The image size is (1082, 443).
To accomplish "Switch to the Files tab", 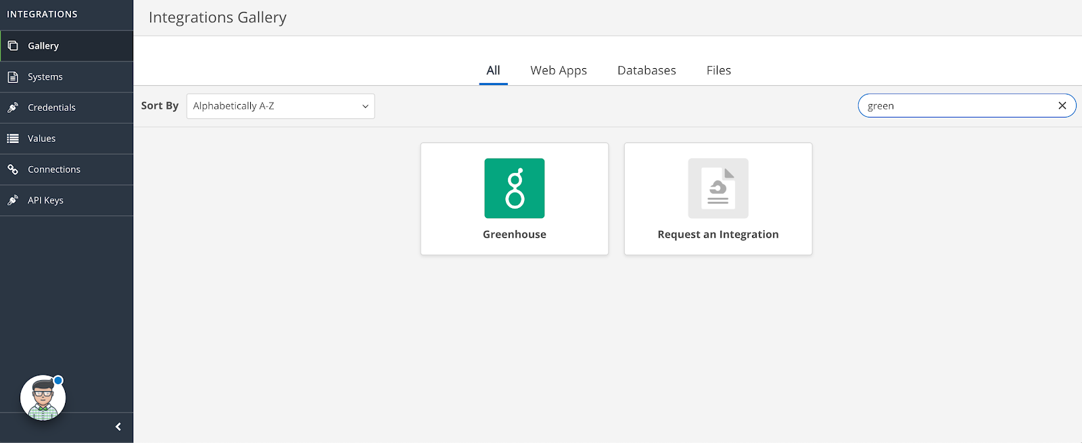I will click(719, 70).
